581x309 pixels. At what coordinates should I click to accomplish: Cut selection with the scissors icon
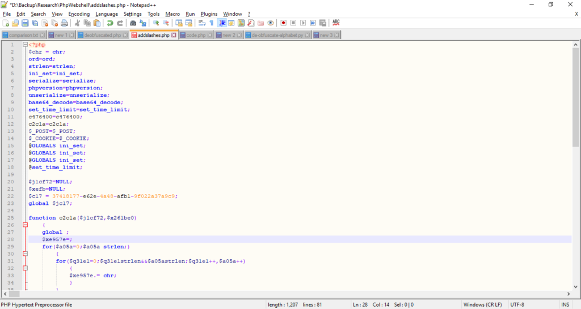pyautogui.click(x=77, y=23)
